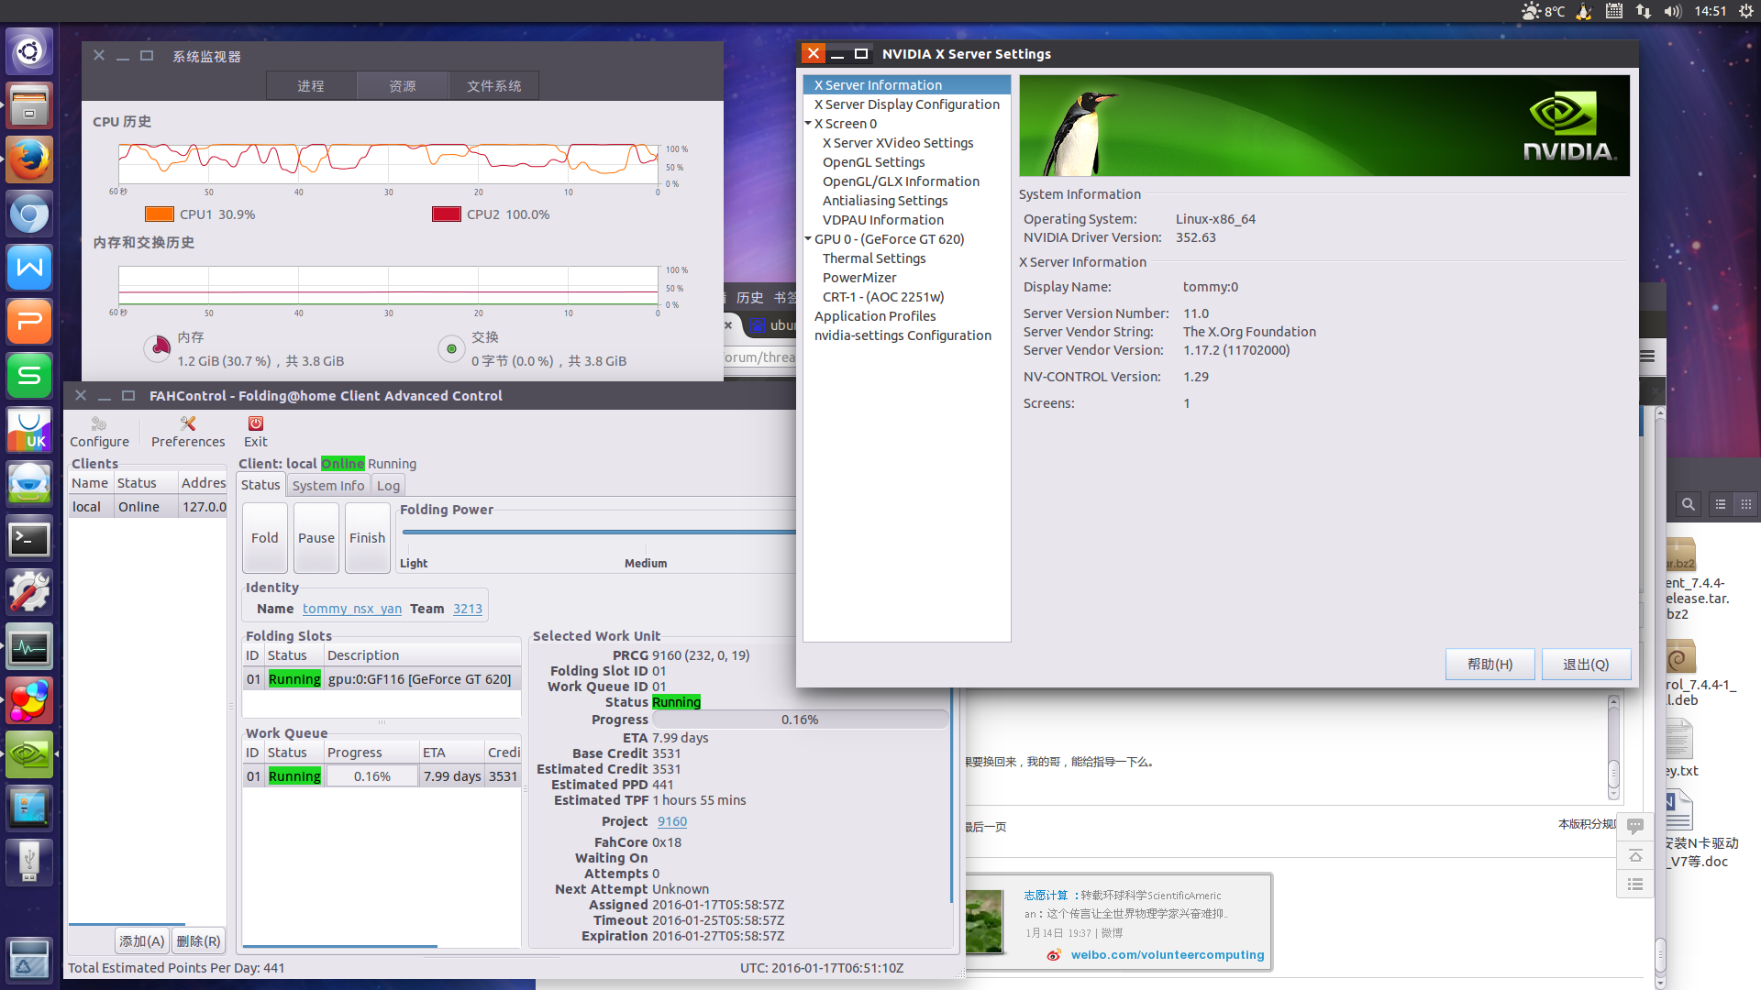Click the 添加(A) button
1761x990 pixels.
click(142, 941)
